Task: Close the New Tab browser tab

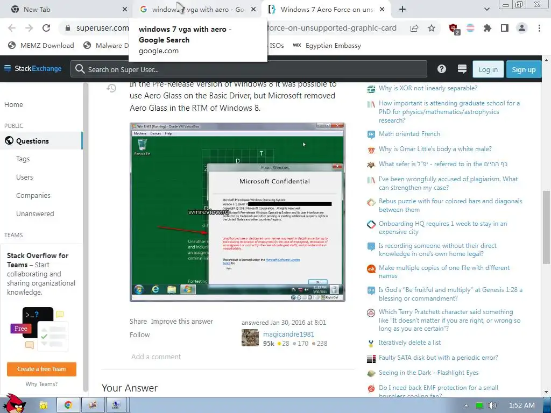Action: click(125, 10)
